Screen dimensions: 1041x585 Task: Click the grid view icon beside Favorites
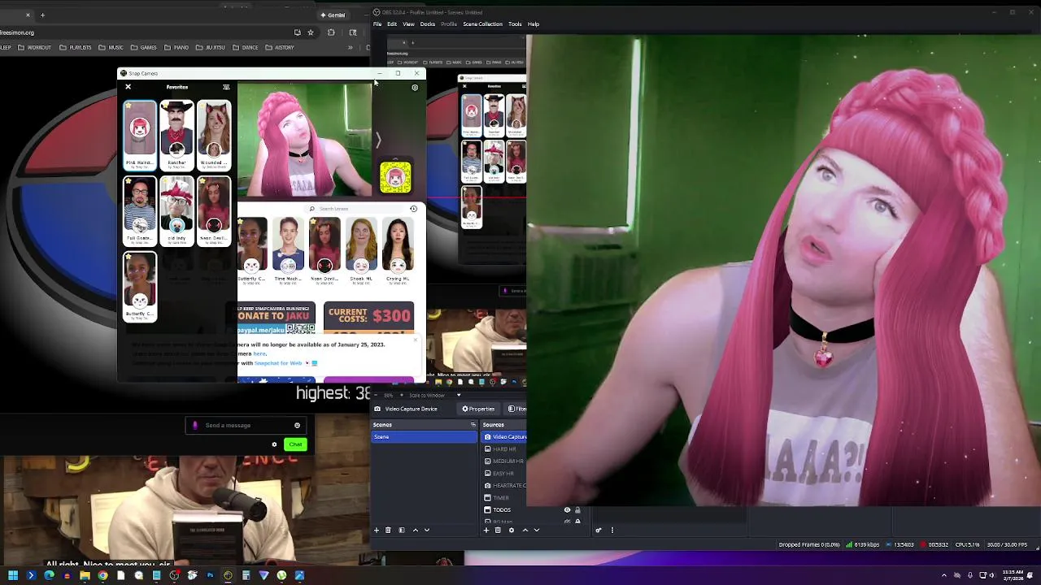pos(226,87)
